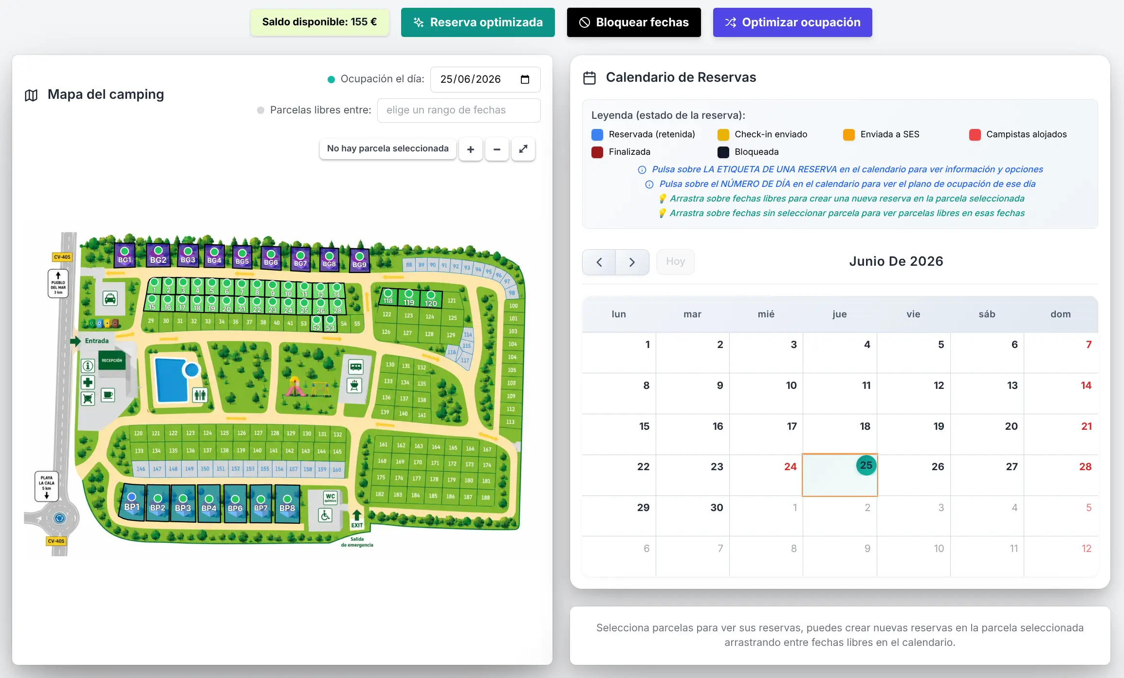Click day number 22 in calendar
The height and width of the screenshot is (678, 1124).
pyautogui.click(x=643, y=467)
